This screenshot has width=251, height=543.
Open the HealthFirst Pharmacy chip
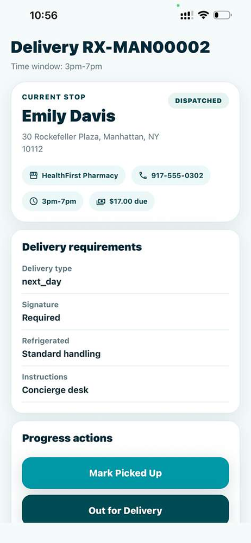pos(74,175)
